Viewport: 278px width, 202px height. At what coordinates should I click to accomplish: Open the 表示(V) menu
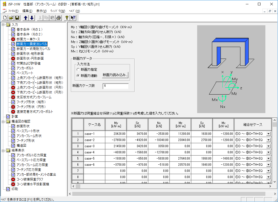(x=41, y=11)
